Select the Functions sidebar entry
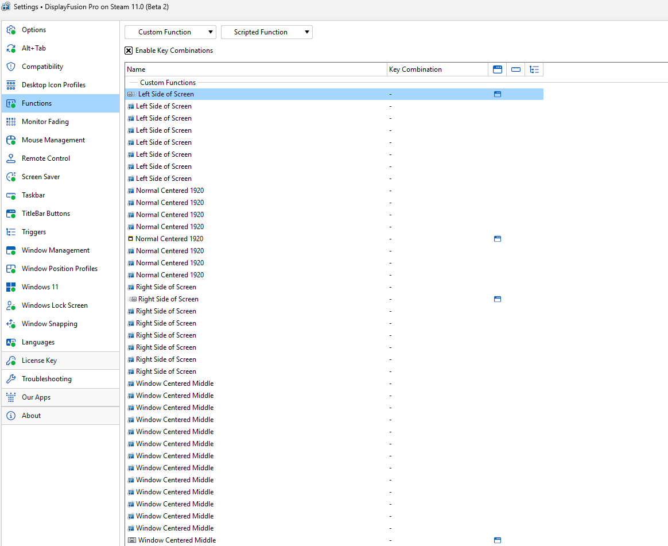Screen dimensions: 668x546 point(60,103)
